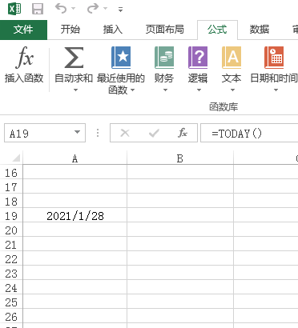
Task: Click the 插入函数 fx button
Action: pyautogui.click(x=24, y=65)
